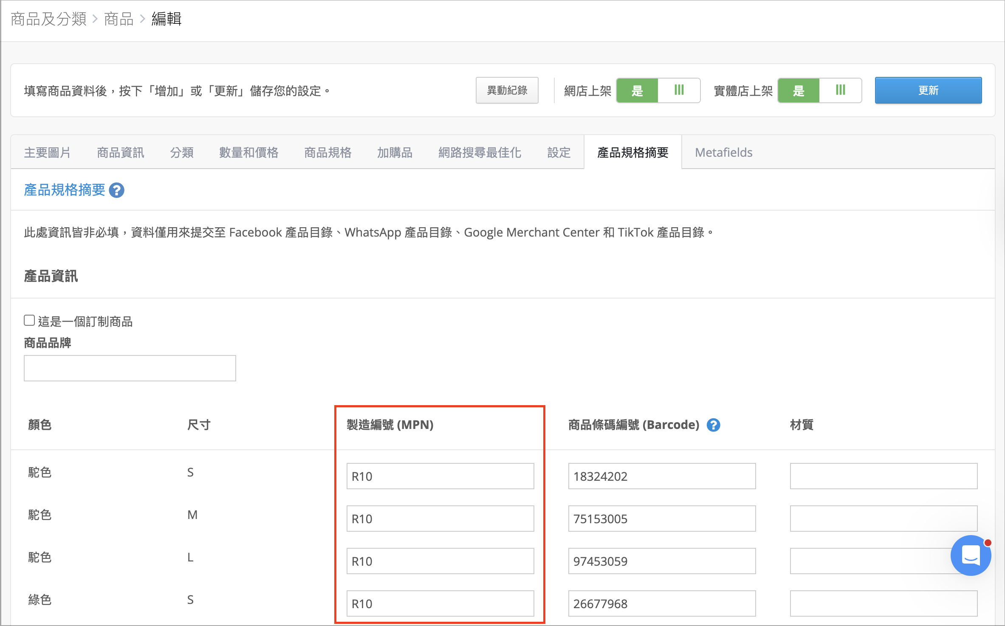Open the 網路搜尋最佳化 tab
This screenshot has width=1005, height=626.
point(480,152)
